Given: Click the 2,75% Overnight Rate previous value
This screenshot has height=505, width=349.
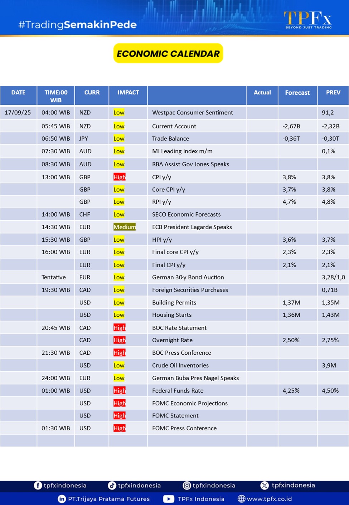Looking at the screenshot, I should [x=330, y=340].
